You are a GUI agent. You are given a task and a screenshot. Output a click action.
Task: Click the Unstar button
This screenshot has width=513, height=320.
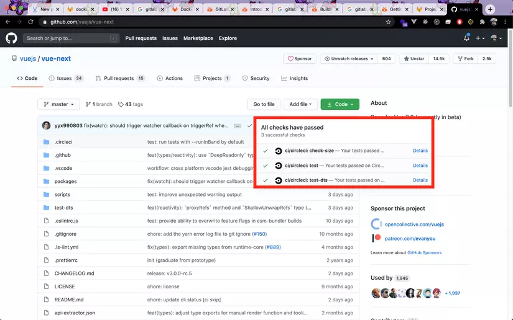(414, 59)
